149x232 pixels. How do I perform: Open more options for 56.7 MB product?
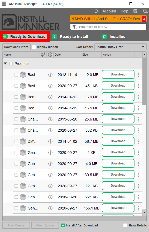pos(138,141)
